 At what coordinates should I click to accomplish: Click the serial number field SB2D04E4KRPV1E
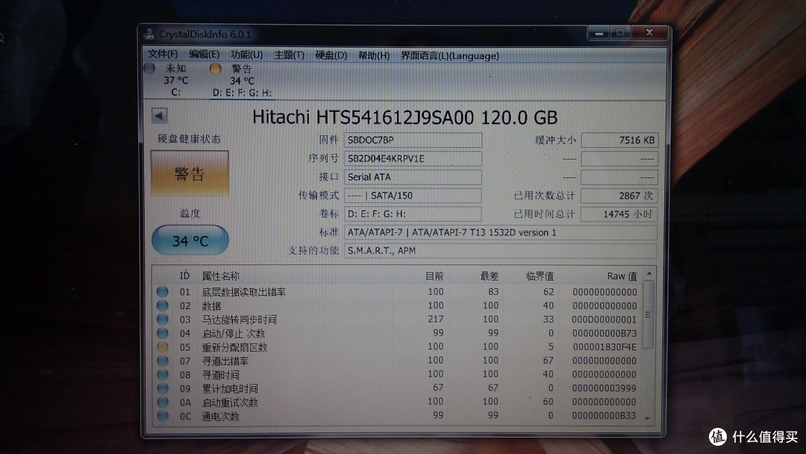(413, 158)
